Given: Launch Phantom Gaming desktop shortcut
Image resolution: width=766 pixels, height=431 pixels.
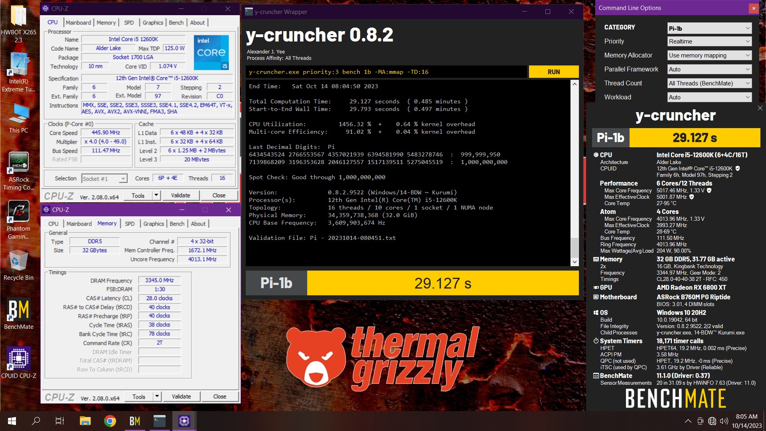Looking at the screenshot, I should (18, 220).
